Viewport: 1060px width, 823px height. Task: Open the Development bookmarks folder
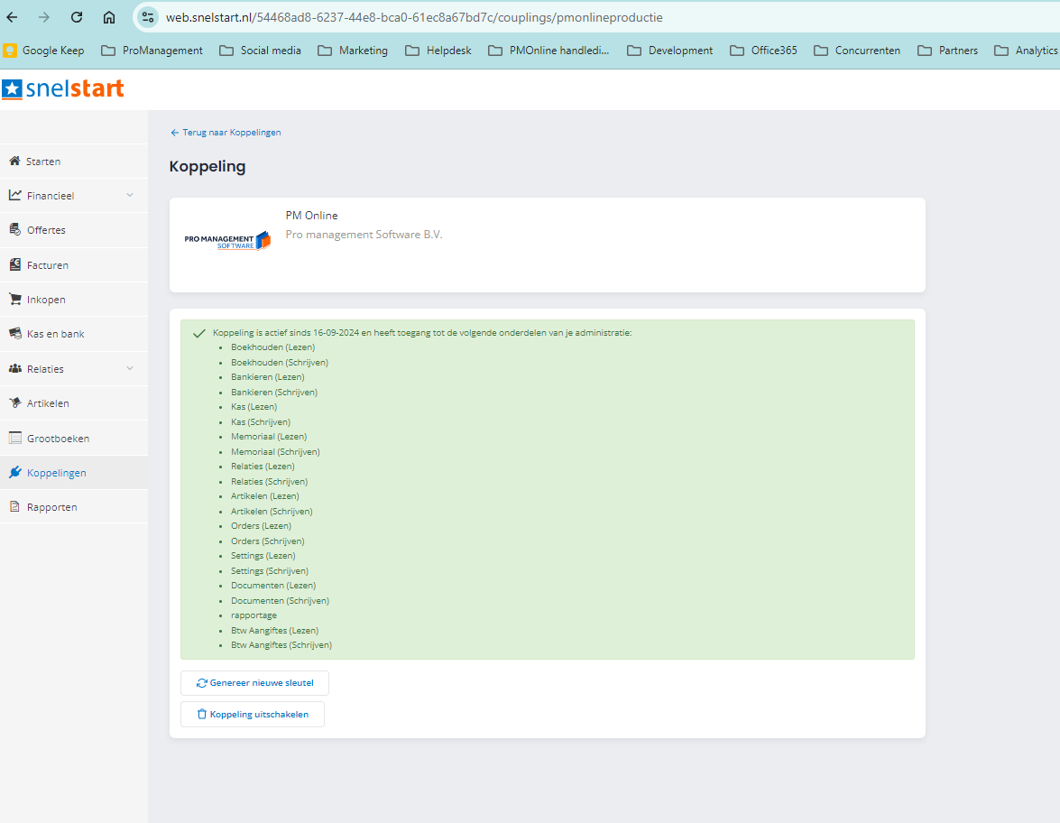pyautogui.click(x=670, y=50)
